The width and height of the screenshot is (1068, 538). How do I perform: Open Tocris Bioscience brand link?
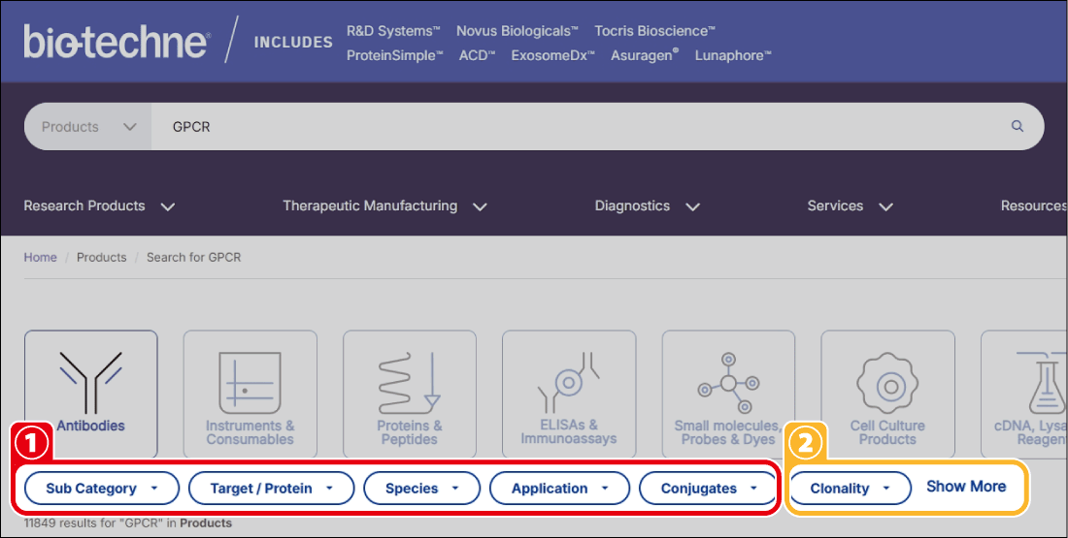(655, 31)
